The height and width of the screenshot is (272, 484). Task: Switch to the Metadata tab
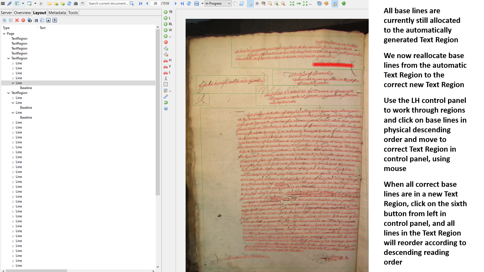(x=57, y=13)
